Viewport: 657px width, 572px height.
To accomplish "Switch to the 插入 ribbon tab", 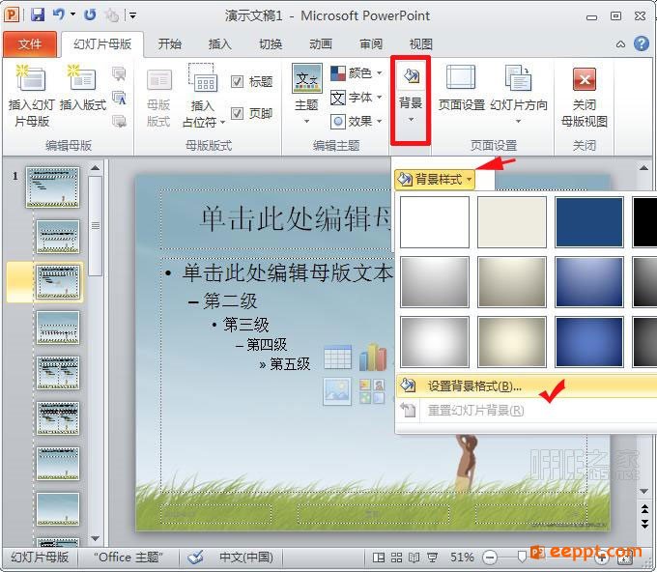I will click(219, 44).
